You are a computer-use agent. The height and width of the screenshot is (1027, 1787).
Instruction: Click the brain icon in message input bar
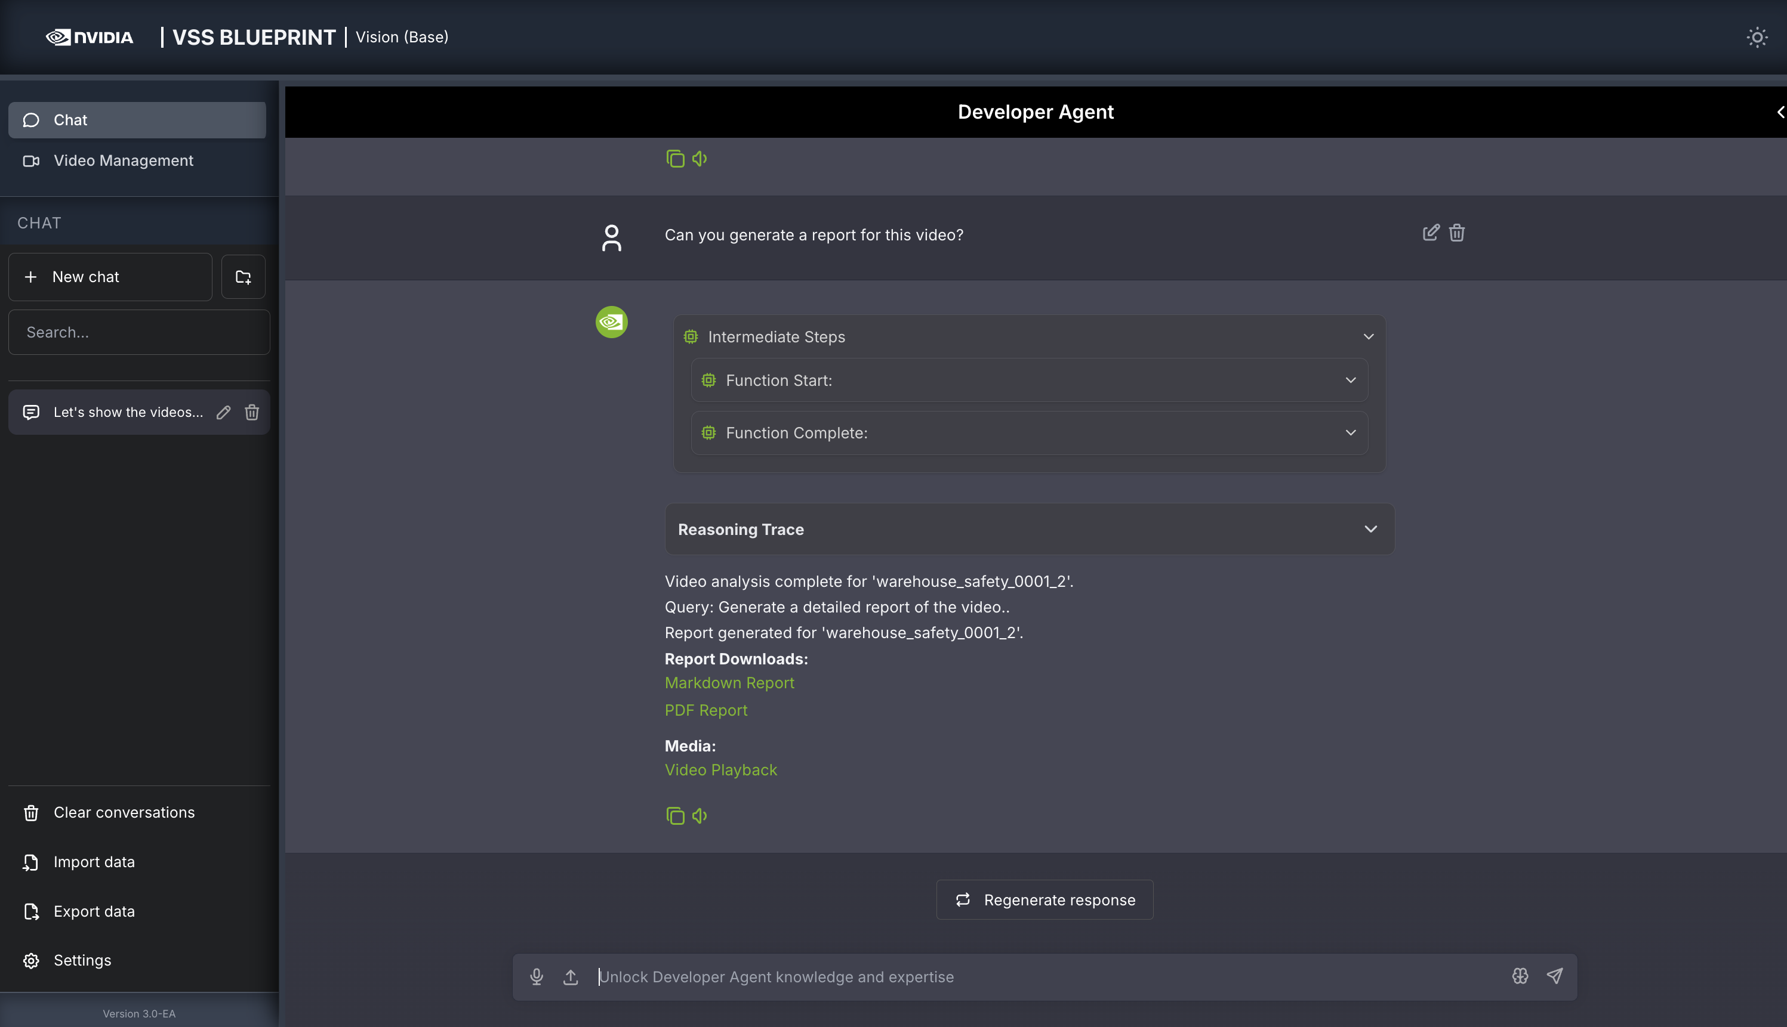tap(1520, 976)
